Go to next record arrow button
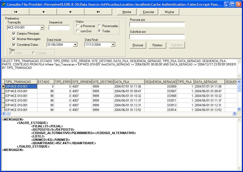The image size is (243, 172). (71, 12)
